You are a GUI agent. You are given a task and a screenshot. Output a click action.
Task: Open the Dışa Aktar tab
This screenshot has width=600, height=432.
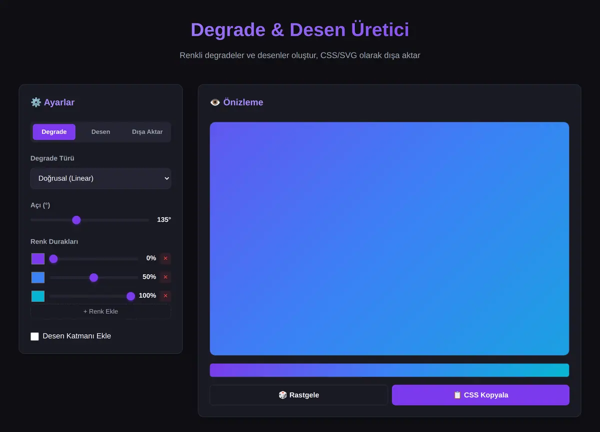[x=147, y=132]
